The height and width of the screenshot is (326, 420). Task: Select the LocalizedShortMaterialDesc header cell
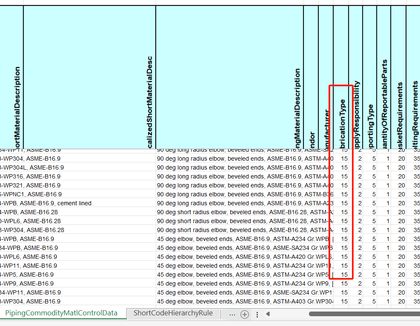(89, 77)
